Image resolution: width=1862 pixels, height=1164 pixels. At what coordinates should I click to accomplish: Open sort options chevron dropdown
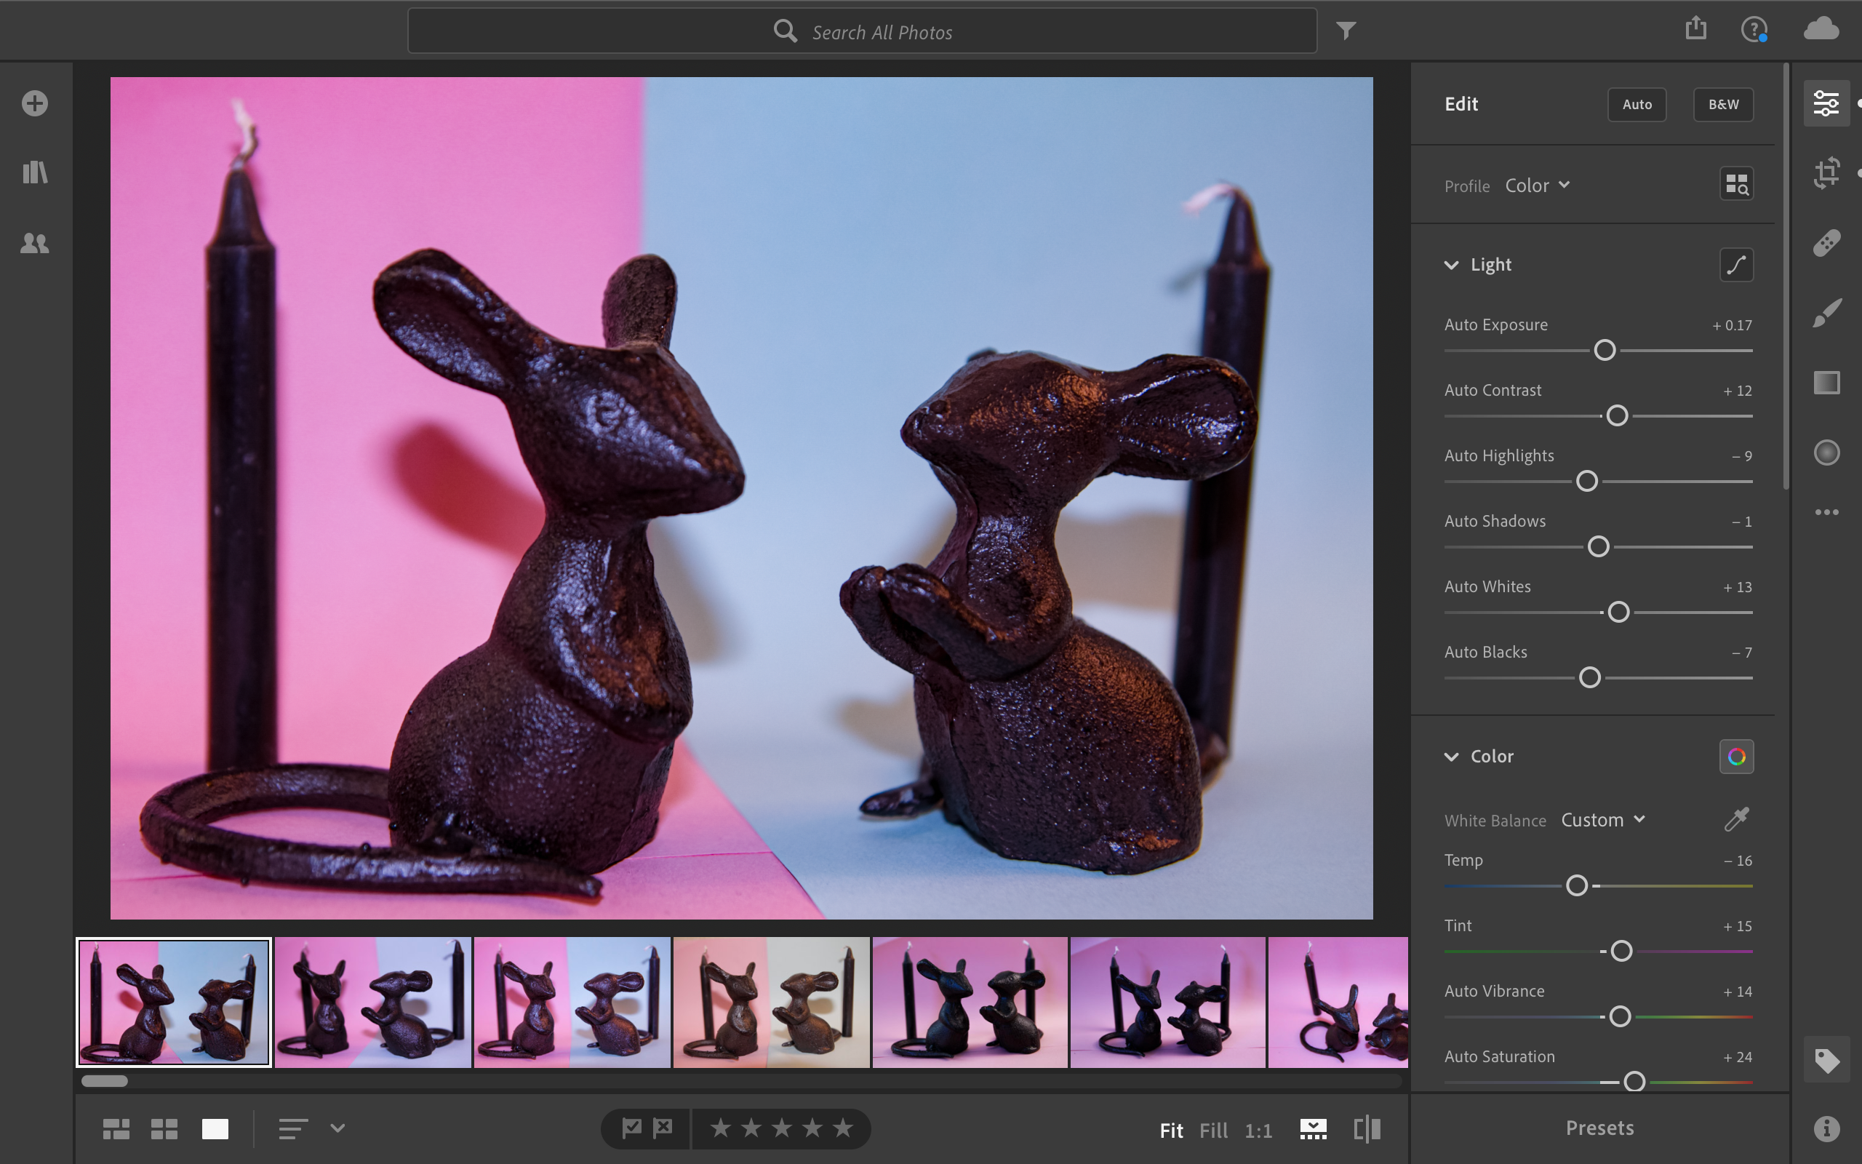click(337, 1128)
